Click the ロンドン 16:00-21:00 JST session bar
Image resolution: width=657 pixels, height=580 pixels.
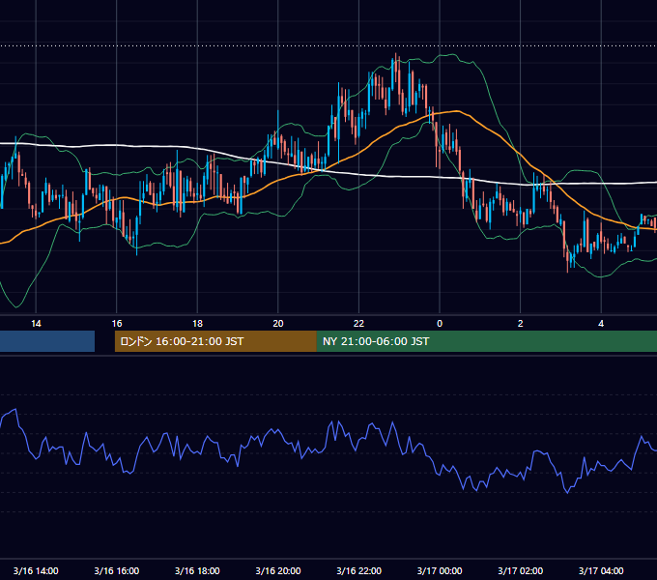tap(215, 341)
